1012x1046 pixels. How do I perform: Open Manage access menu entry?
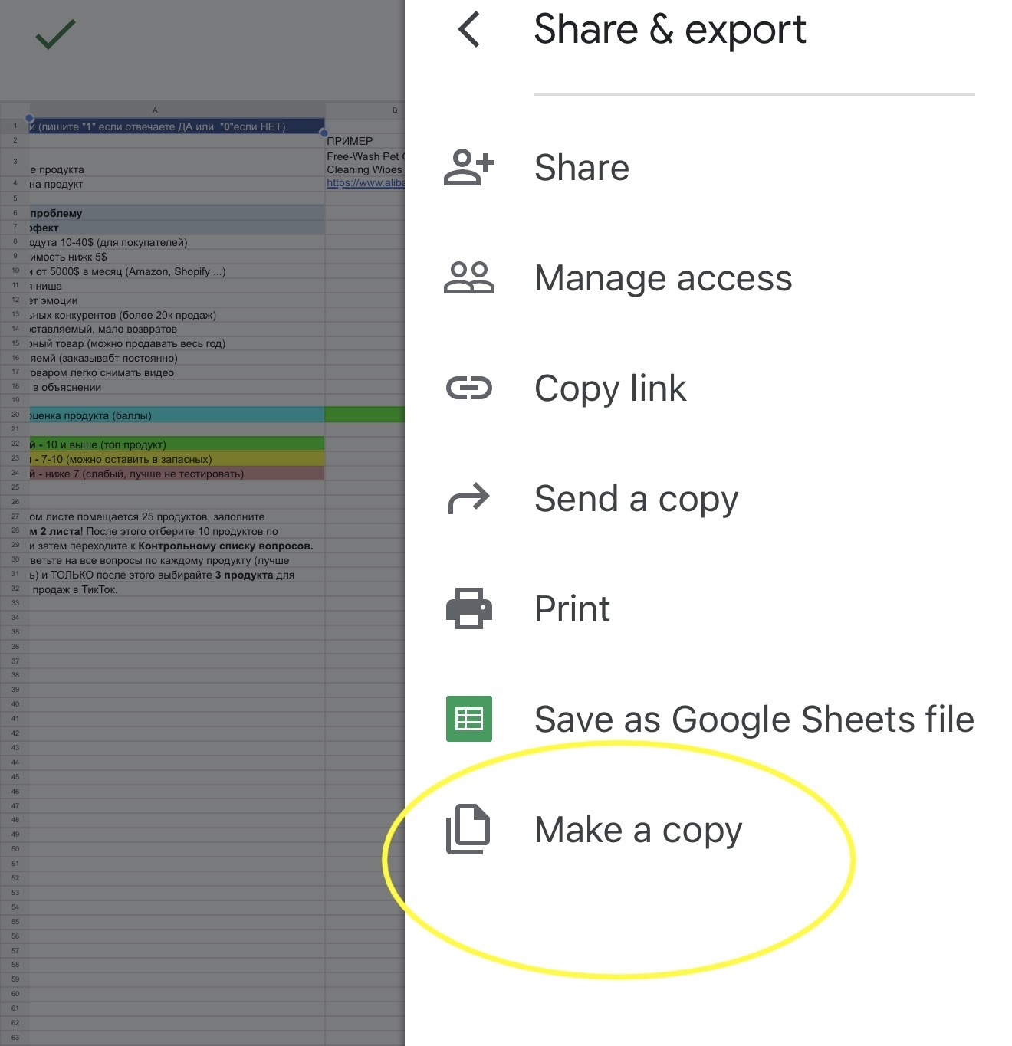(662, 278)
